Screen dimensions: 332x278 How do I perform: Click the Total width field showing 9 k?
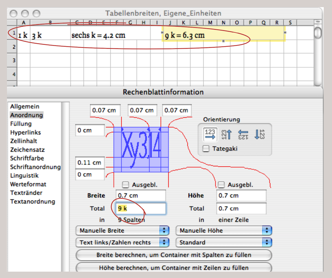140,208
